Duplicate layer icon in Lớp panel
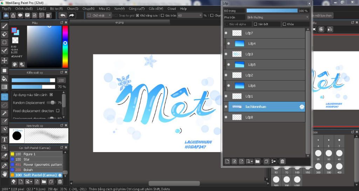Image resolution: width=359 pixels, height=191 pixels. click(x=266, y=162)
